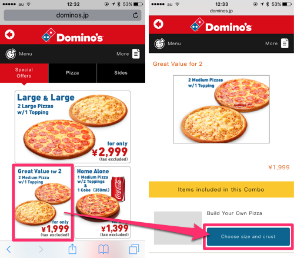Select the Special Offers tab
This screenshot has height=258, width=294.
tap(24, 73)
